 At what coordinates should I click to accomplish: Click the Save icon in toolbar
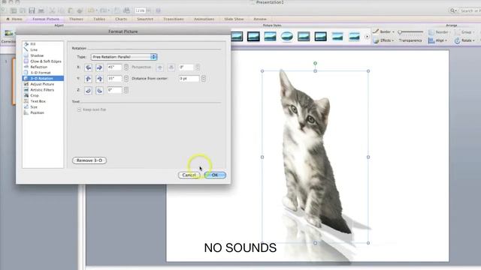32,10
